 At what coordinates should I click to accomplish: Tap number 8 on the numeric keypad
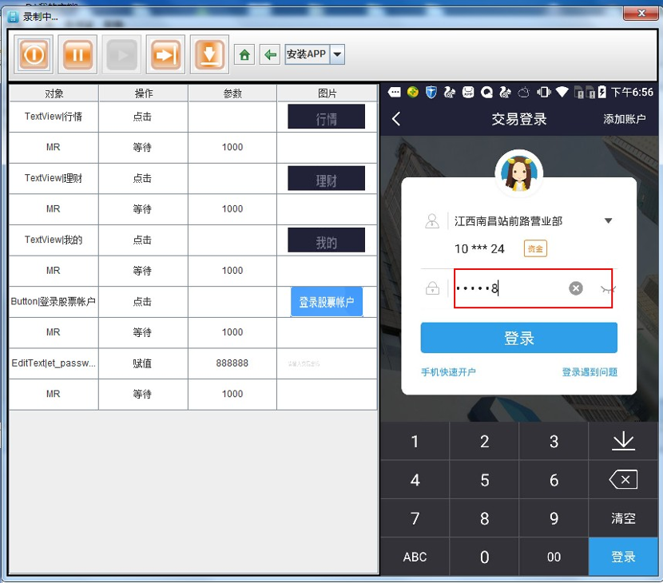click(483, 518)
